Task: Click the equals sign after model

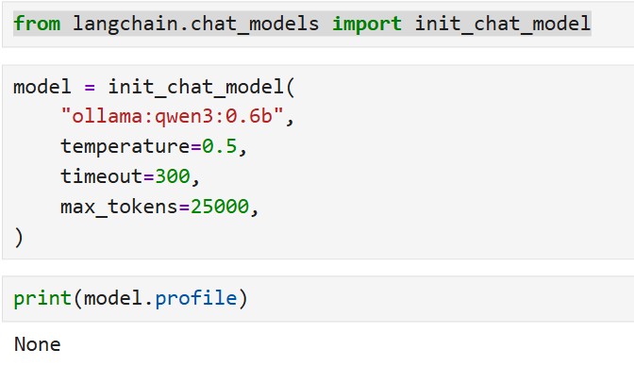Action: 90,88
